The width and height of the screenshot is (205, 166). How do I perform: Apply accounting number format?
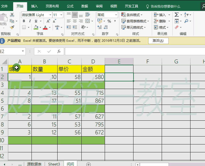[x=100, y=21]
